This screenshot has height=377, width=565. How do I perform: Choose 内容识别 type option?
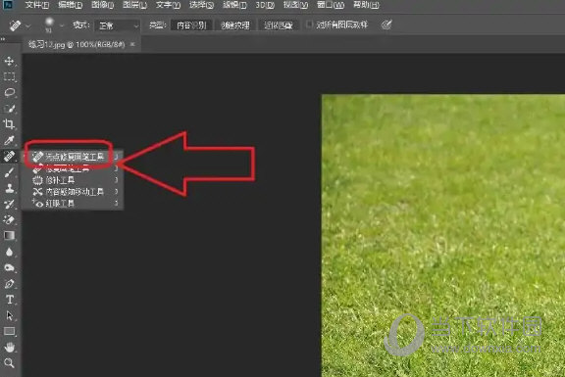191,25
